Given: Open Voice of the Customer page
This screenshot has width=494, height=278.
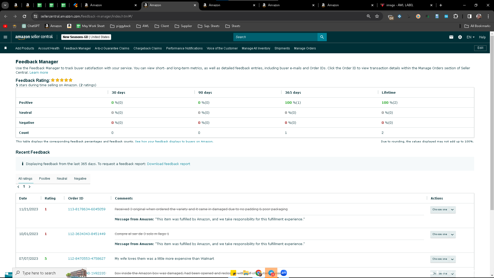Looking at the screenshot, I should pos(222,48).
